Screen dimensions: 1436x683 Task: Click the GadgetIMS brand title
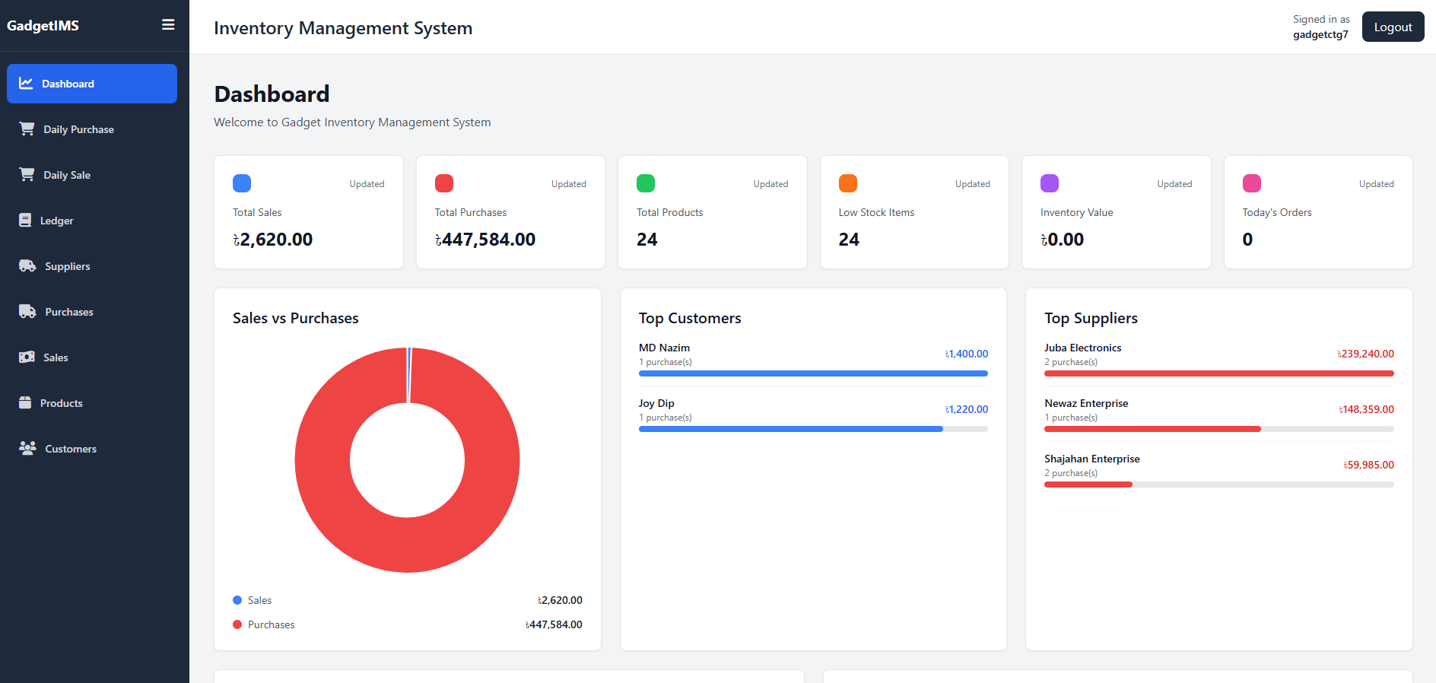[43, 26]
